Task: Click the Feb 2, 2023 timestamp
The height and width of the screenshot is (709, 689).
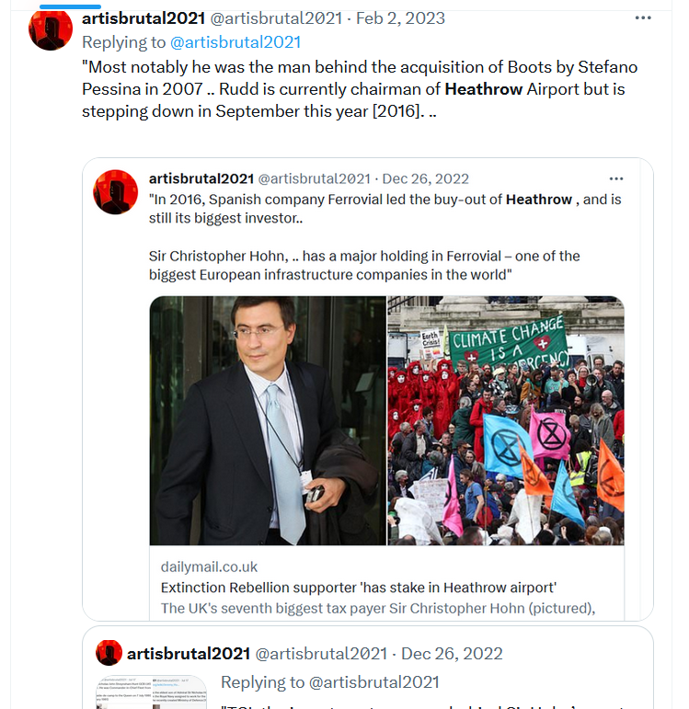Action: [x=400, y=18]
